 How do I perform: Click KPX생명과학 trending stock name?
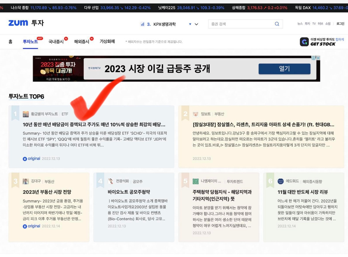point(164,24)
